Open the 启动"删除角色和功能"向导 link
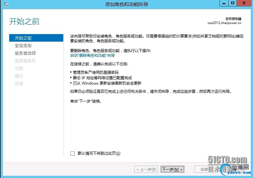The image size is (253, 178). 92,56
